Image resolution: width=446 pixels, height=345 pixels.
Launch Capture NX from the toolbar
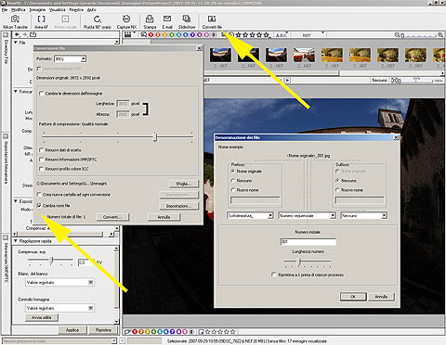pos(126,22)
